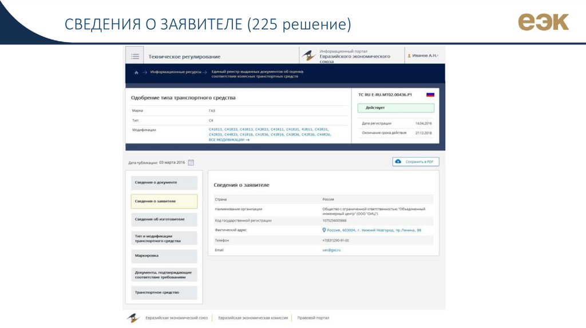Expand the Иванов А.Н. user menu
Image resolution: width=586 pixels, height=328 pixels.
pyautogui.click(x=423, y=55)
